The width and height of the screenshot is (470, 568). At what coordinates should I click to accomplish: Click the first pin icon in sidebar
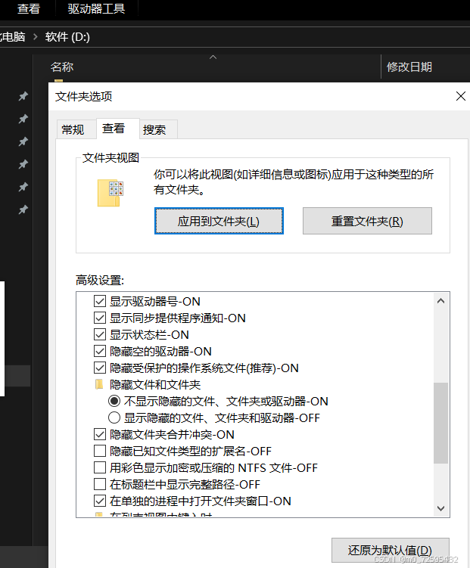point(23,96)
